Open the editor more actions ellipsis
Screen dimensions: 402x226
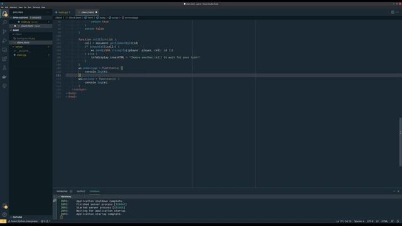coord(398,12)
